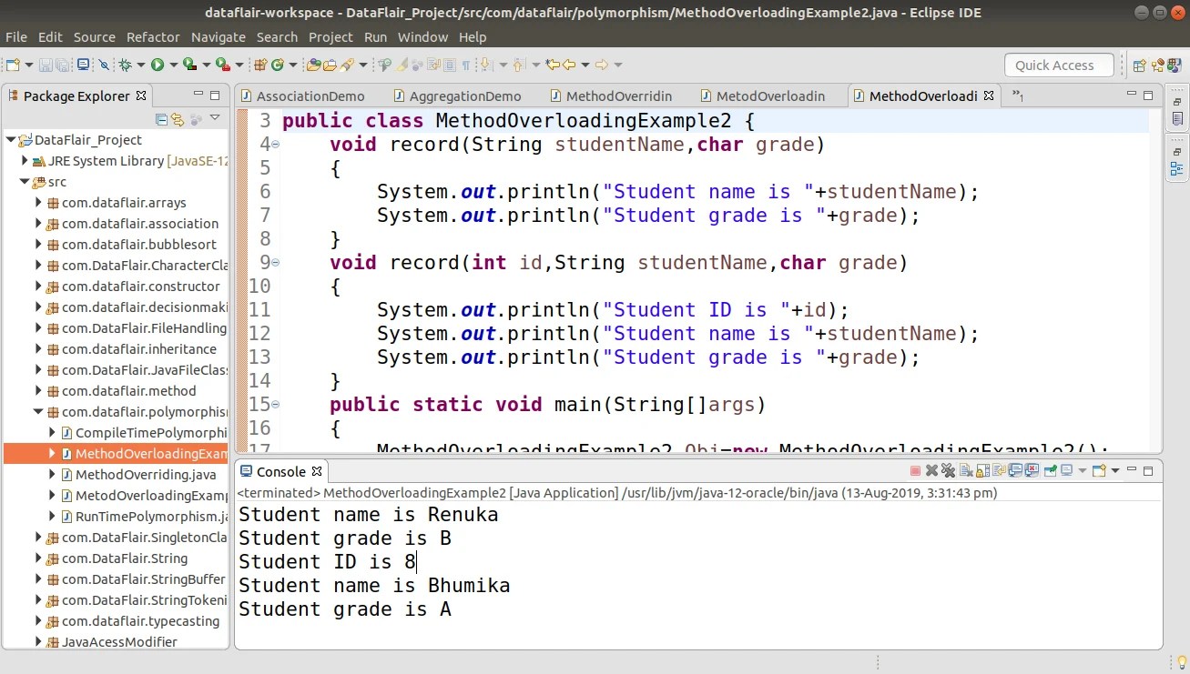Open the Window menu
Viewport: 1190px width, 674px height.
(x=422, y=37)
